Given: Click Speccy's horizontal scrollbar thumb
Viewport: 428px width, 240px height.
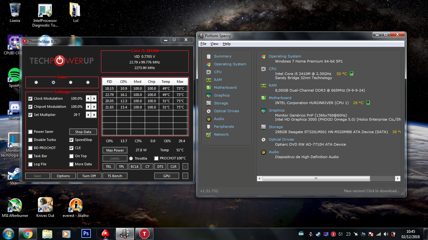Looking at the screenshot, I should tap(316, 179).
